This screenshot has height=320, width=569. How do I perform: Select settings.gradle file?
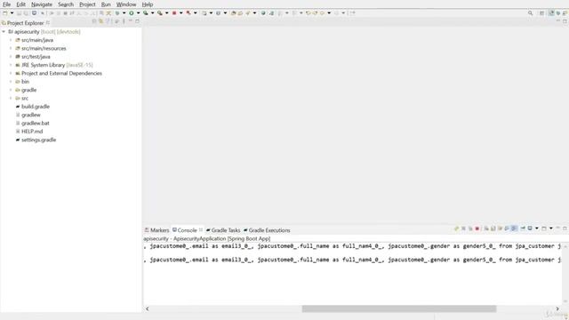coord(38,140)
